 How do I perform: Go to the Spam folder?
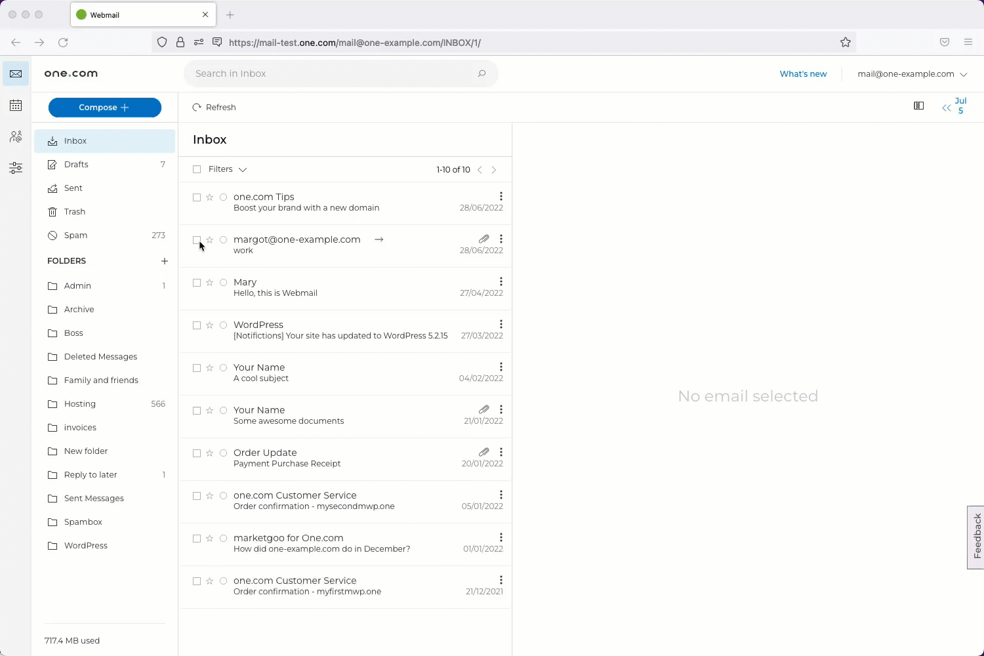(75, 236)
